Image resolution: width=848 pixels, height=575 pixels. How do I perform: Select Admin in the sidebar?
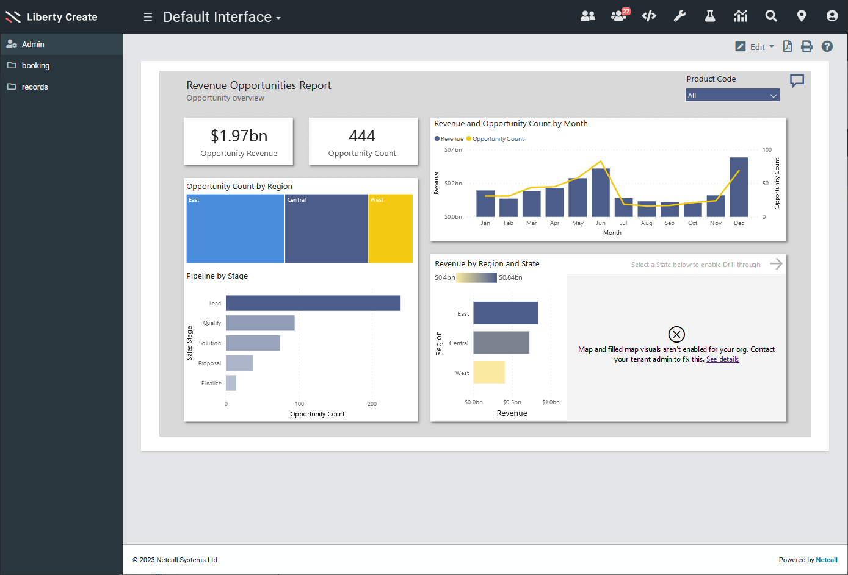(x=33, y=44)
